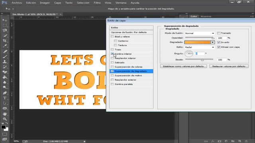Select the History Brush tool

4,67
